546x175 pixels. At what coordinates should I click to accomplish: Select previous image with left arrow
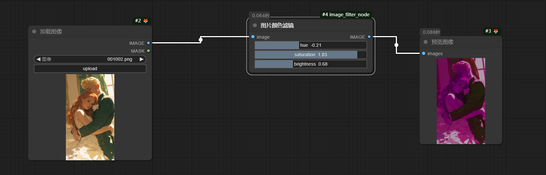(x=38, y=59)
